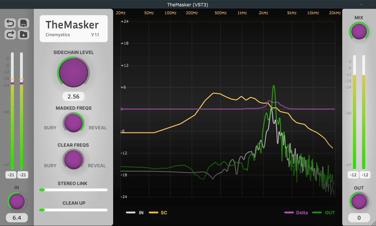
Task: Click the undo arrow icon
Action: coord(10,23)
